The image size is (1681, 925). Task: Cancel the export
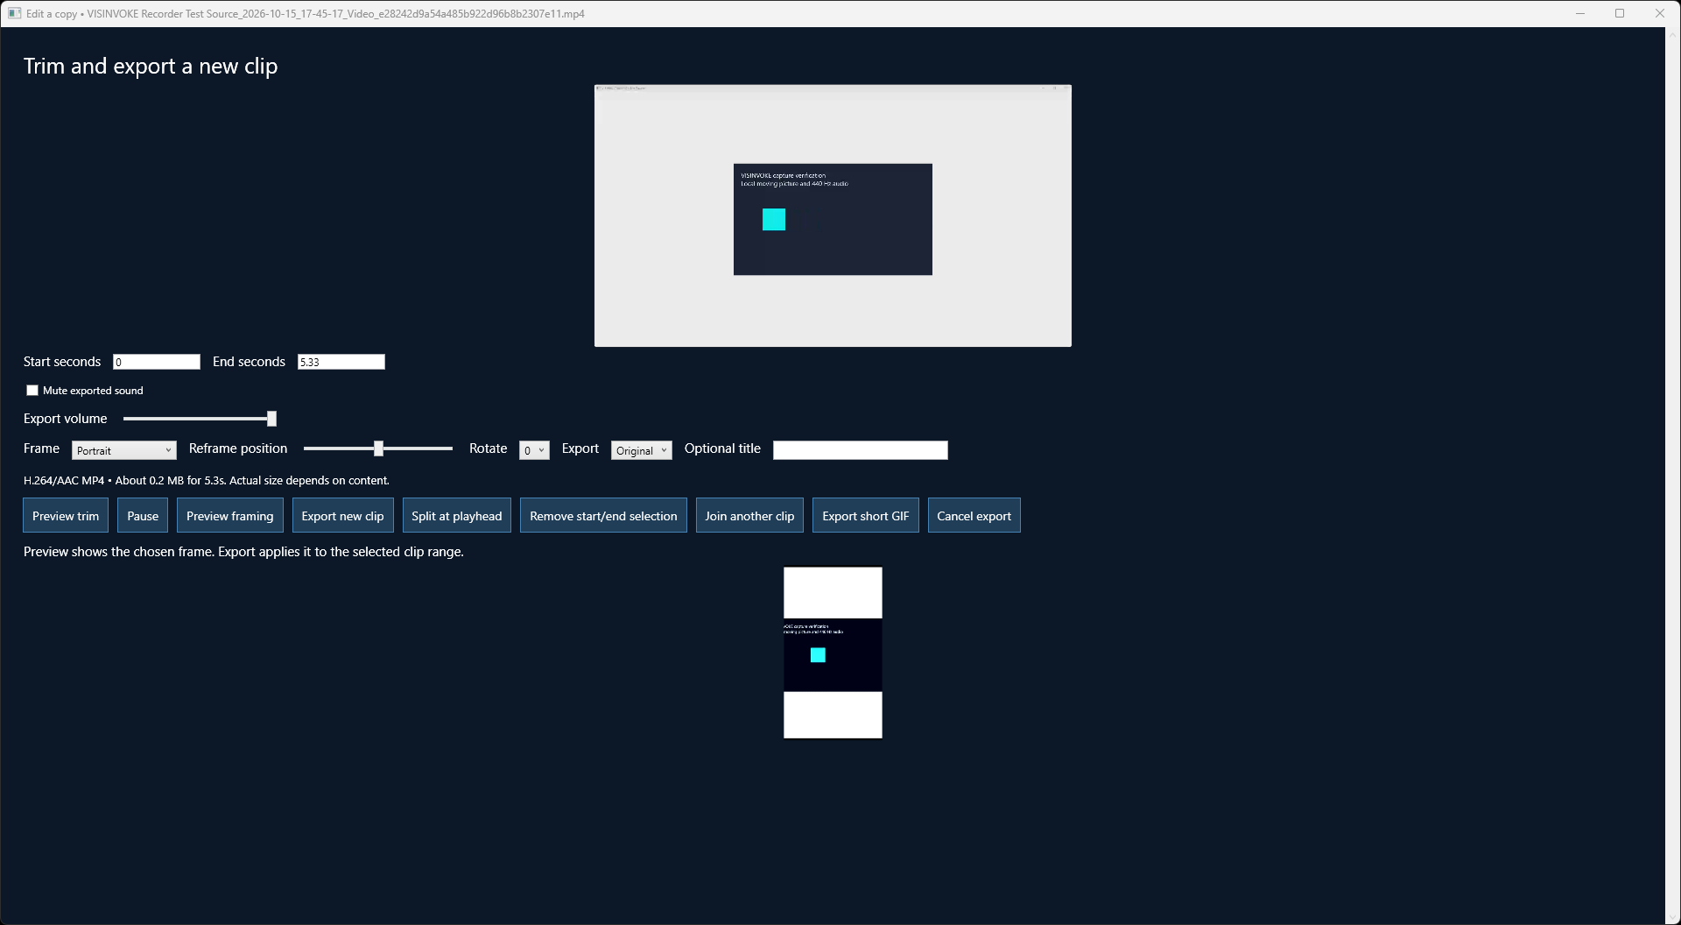[974, 515]
